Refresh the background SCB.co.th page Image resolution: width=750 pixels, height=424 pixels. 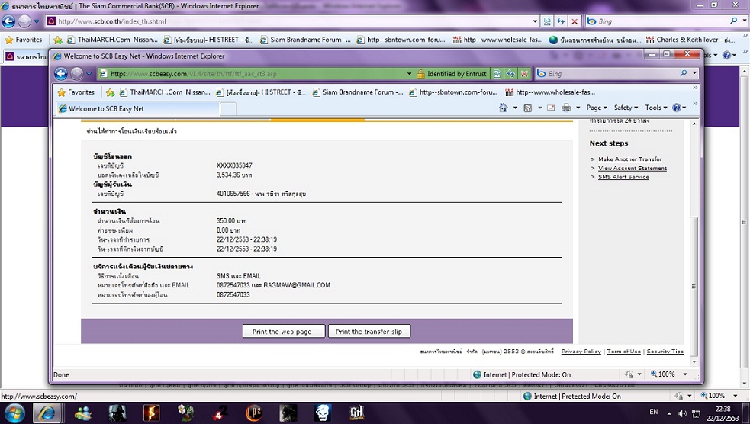561,21
